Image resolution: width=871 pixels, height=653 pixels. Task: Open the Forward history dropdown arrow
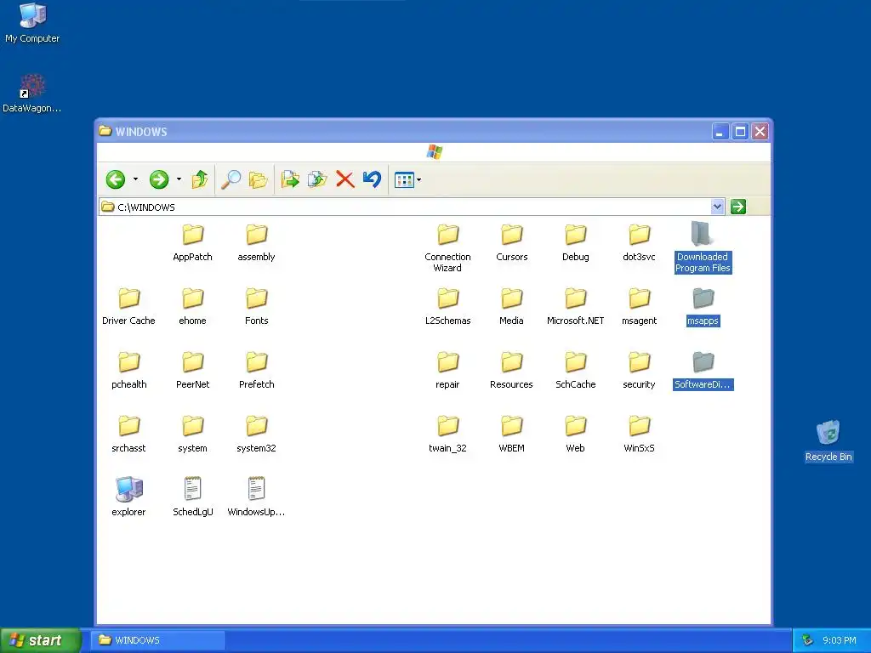point(179,179)
